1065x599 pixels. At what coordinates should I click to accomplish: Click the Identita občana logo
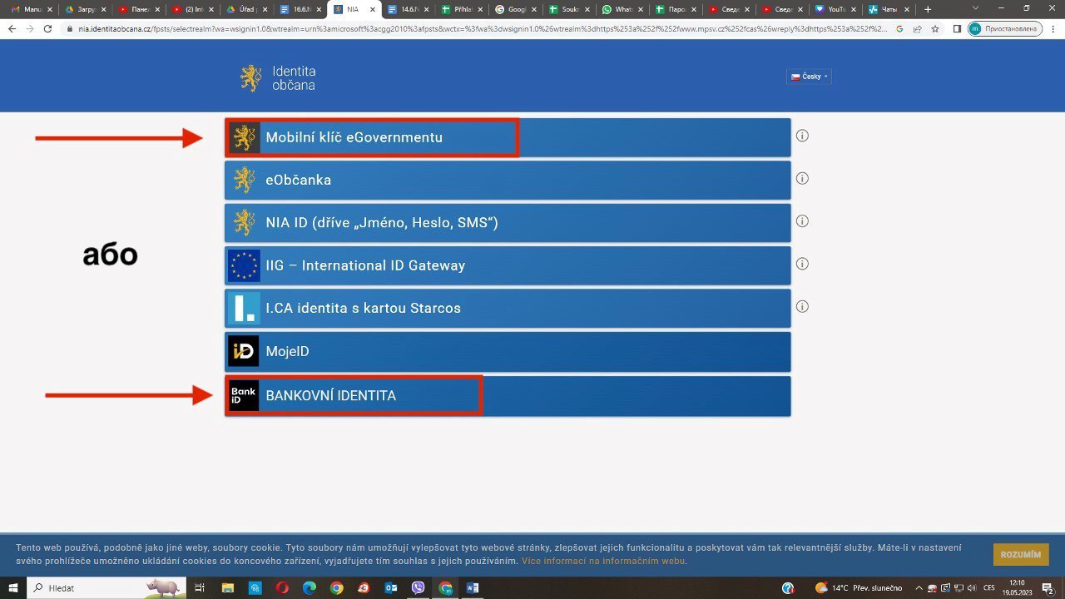278,78
